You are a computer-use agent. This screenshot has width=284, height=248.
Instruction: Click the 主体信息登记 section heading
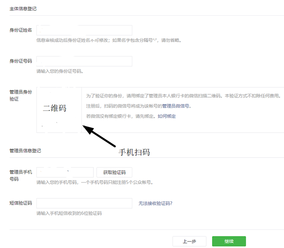coord(23,9)
